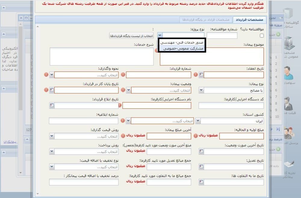Open calendar picker for تاریخ آخرین صورت وضعیت
The height and width of the screenshot is (198, 301).
[201, 151]
